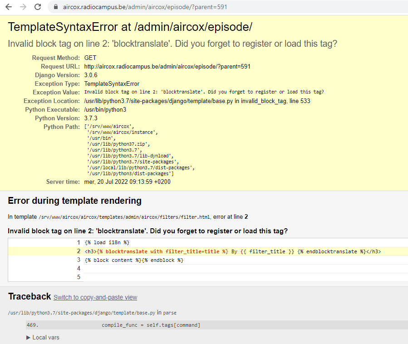This screenshot has width=408, height=344.
Task: Focus the address bar URL field
Action: pyautogui.click(x=145, y=7)
